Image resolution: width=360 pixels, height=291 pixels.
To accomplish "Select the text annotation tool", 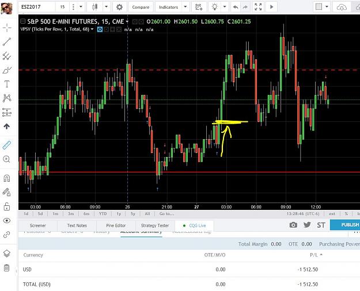I will point(7,84).
